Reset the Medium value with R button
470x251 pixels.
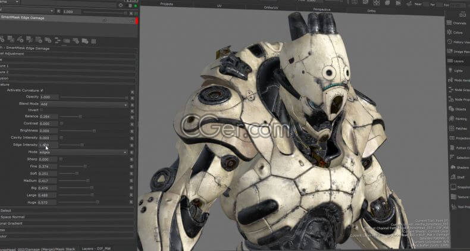click(x=131, y=181)
